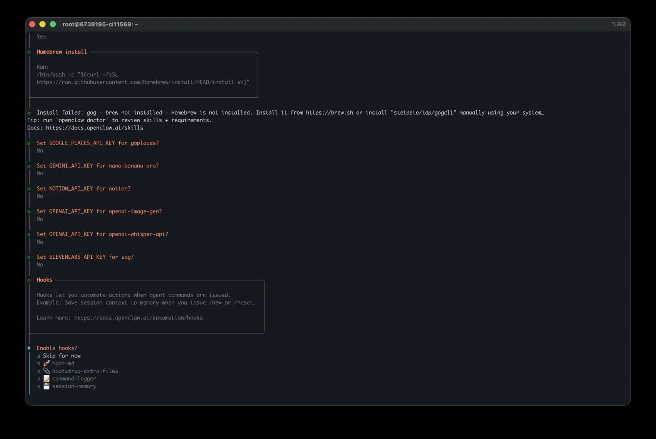Click the 'Homebrew install' heading
Viewport: 656px width, 439px height.
click(61, 52)
